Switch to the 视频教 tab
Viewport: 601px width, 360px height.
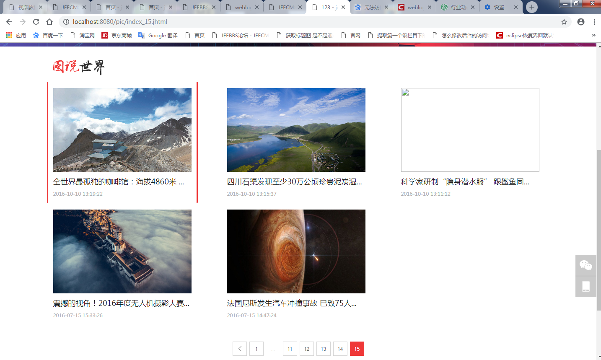(26, 8)
